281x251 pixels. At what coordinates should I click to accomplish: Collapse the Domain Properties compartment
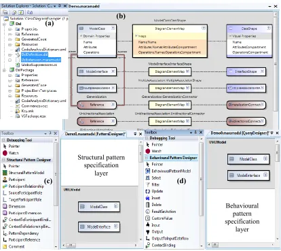pyautogui.click(x=81, y=36)
